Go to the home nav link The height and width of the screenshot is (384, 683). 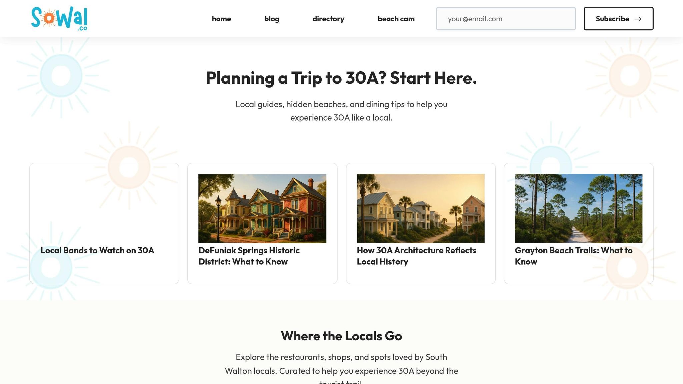[221, 19]
